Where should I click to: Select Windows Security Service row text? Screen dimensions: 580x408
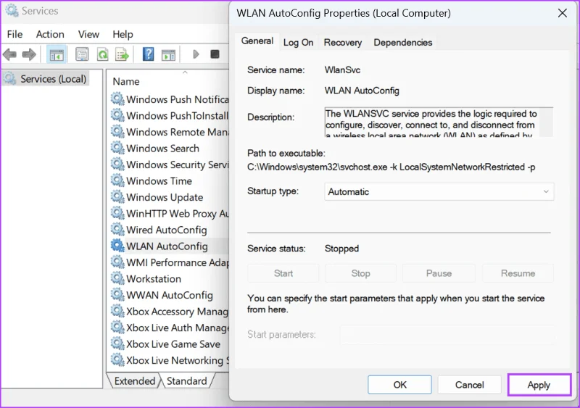click(178, 165)
